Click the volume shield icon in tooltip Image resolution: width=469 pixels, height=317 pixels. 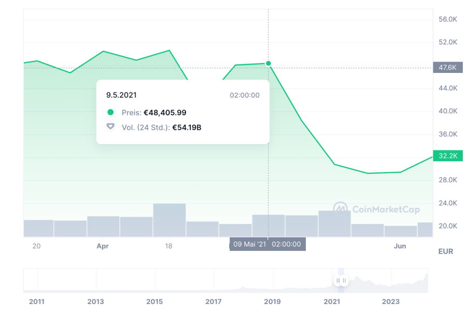point(110,127)
